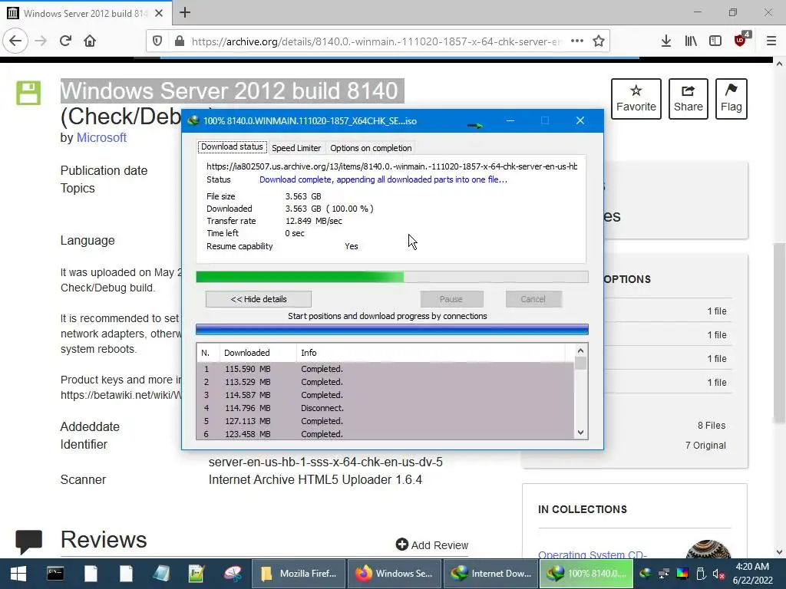
Task: Click the Firefox URL address field
Action: pyautogui.click(x=376, y=41)
